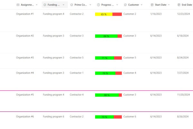
Task: Click Funding program 3 in Organization #4 row
Action: [x=53, y=73]
